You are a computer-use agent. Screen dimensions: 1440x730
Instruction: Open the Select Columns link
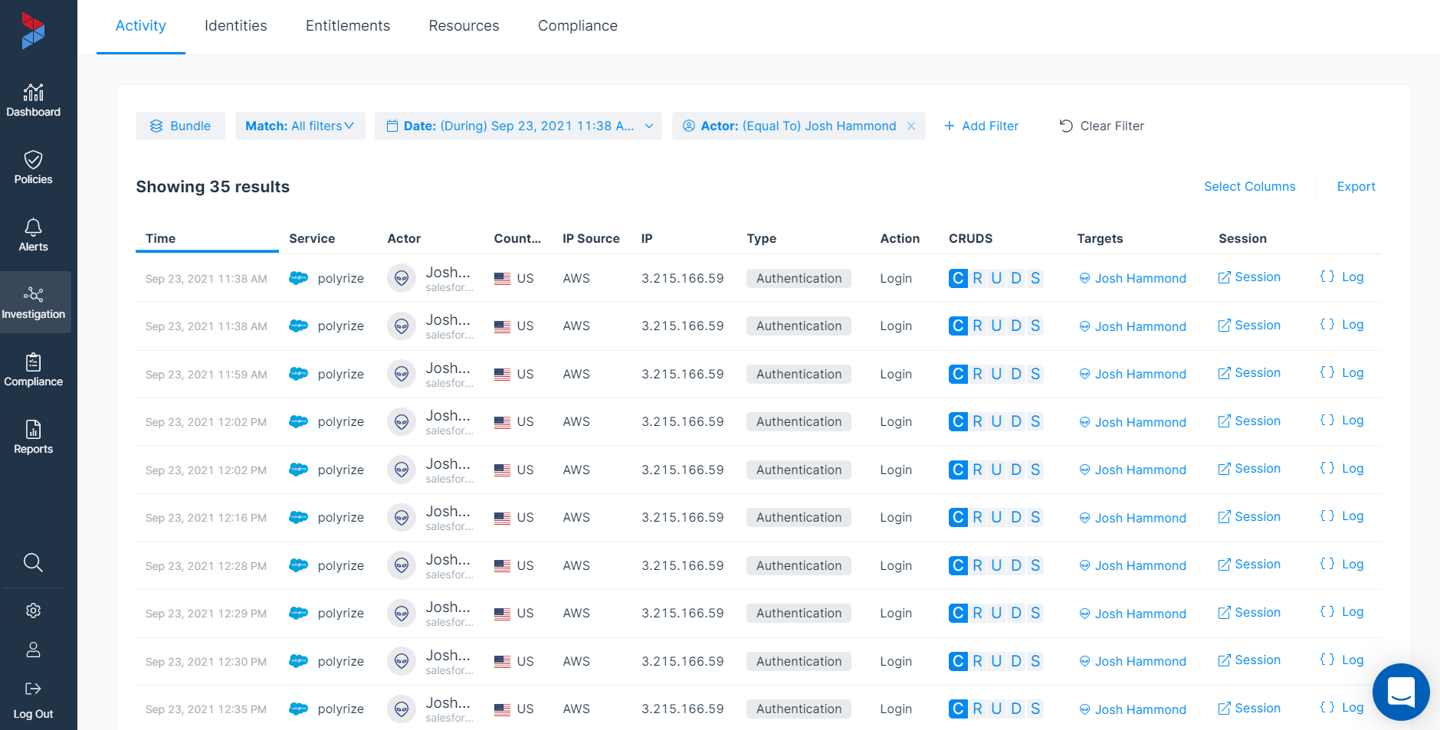(1249, 187)
